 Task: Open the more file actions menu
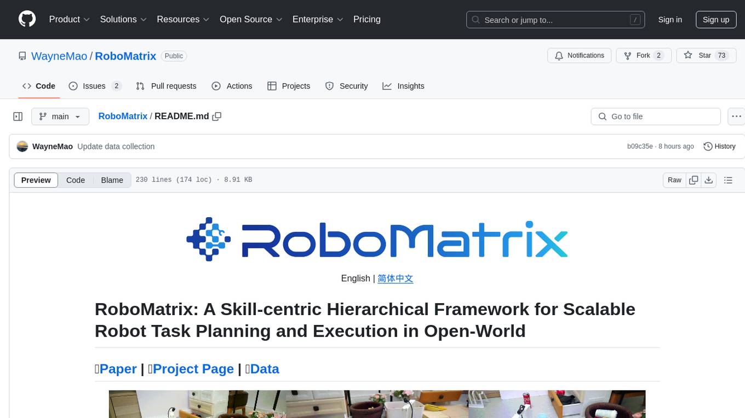736,117
